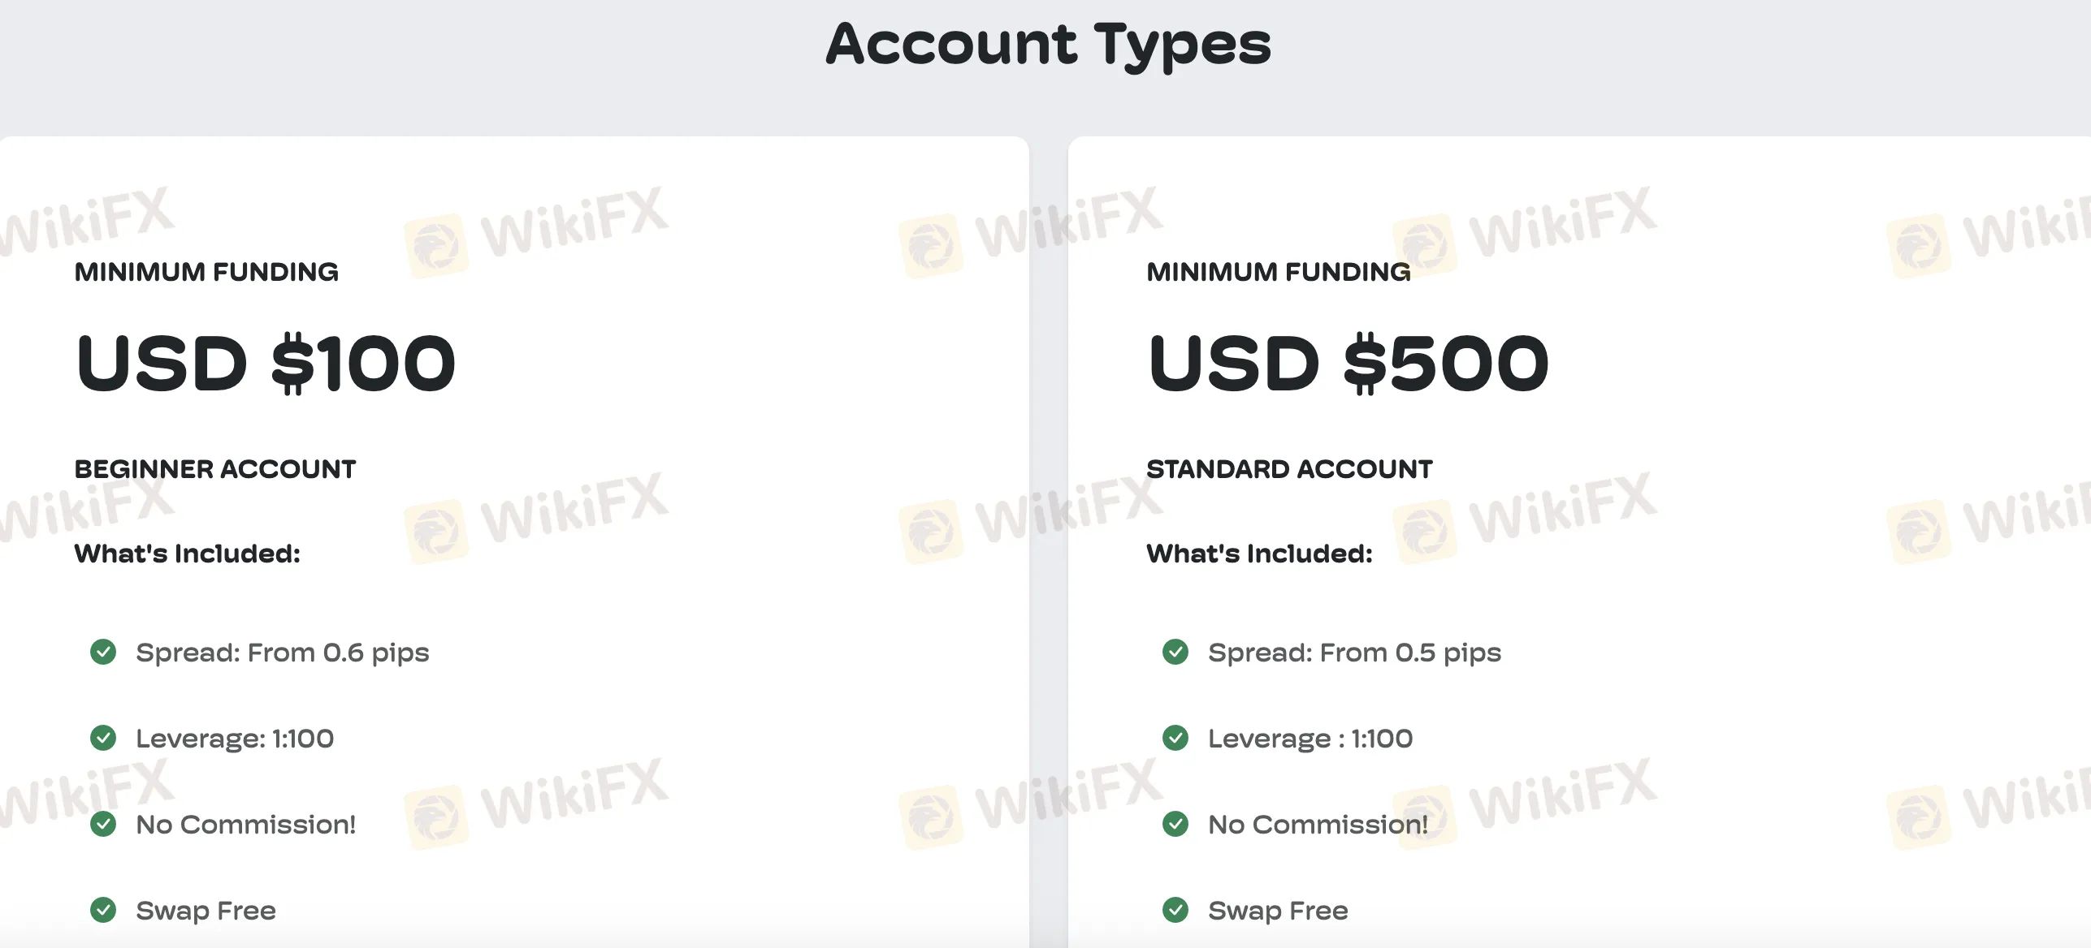Click 'What's Included:' in the Standard card
This screenshot has height=948, width=2091.
point(1259,554)
